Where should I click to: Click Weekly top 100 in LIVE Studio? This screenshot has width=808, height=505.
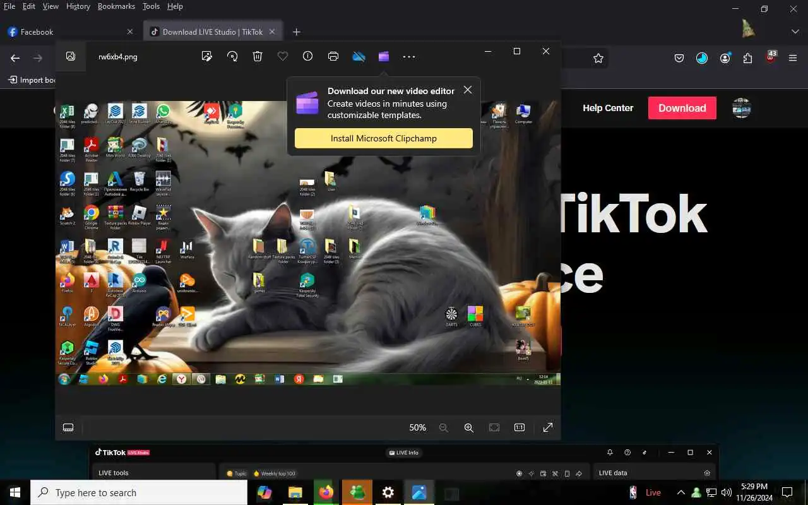tap(275, 473)
